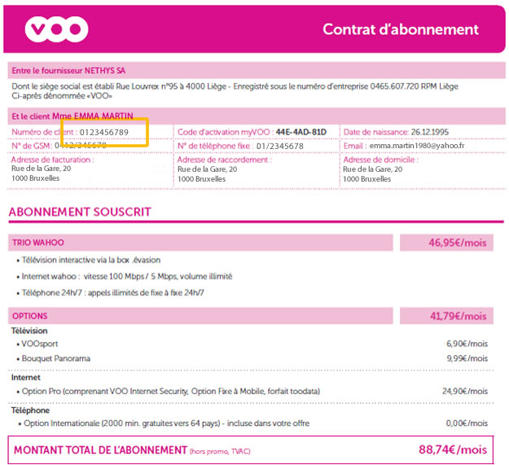This screenshot has height=465, width=509.
Task: Click the 41,79€/mois options price
Action: (x=458, y=316)
